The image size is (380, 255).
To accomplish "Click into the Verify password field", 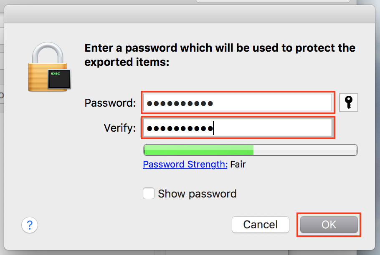I will pyautogui.click(x=238, y=128).
